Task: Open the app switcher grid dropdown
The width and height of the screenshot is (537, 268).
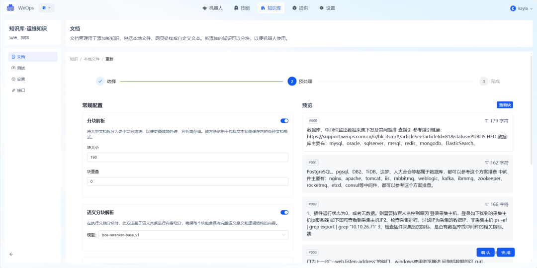Action: tap(47, 8)
